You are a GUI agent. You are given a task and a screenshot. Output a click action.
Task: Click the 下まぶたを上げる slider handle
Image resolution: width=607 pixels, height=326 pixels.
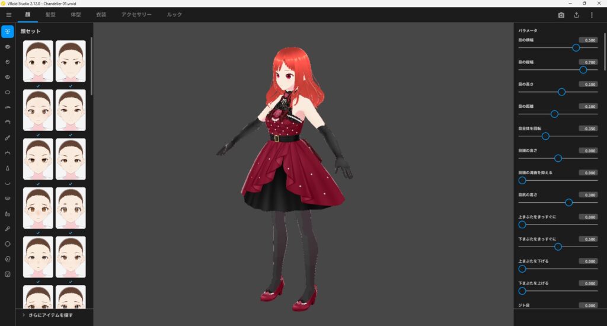[x=522, y=291]
